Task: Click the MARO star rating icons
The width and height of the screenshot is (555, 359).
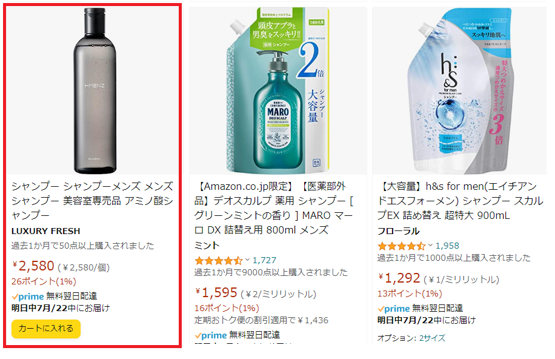Action: coord(218,261)
